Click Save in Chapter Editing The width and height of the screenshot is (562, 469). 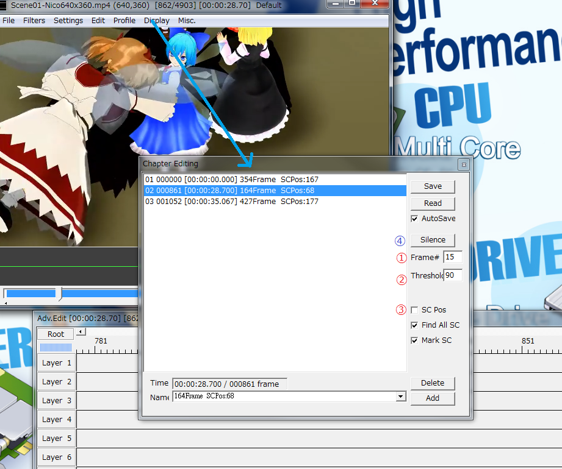[x=433, y=186]
